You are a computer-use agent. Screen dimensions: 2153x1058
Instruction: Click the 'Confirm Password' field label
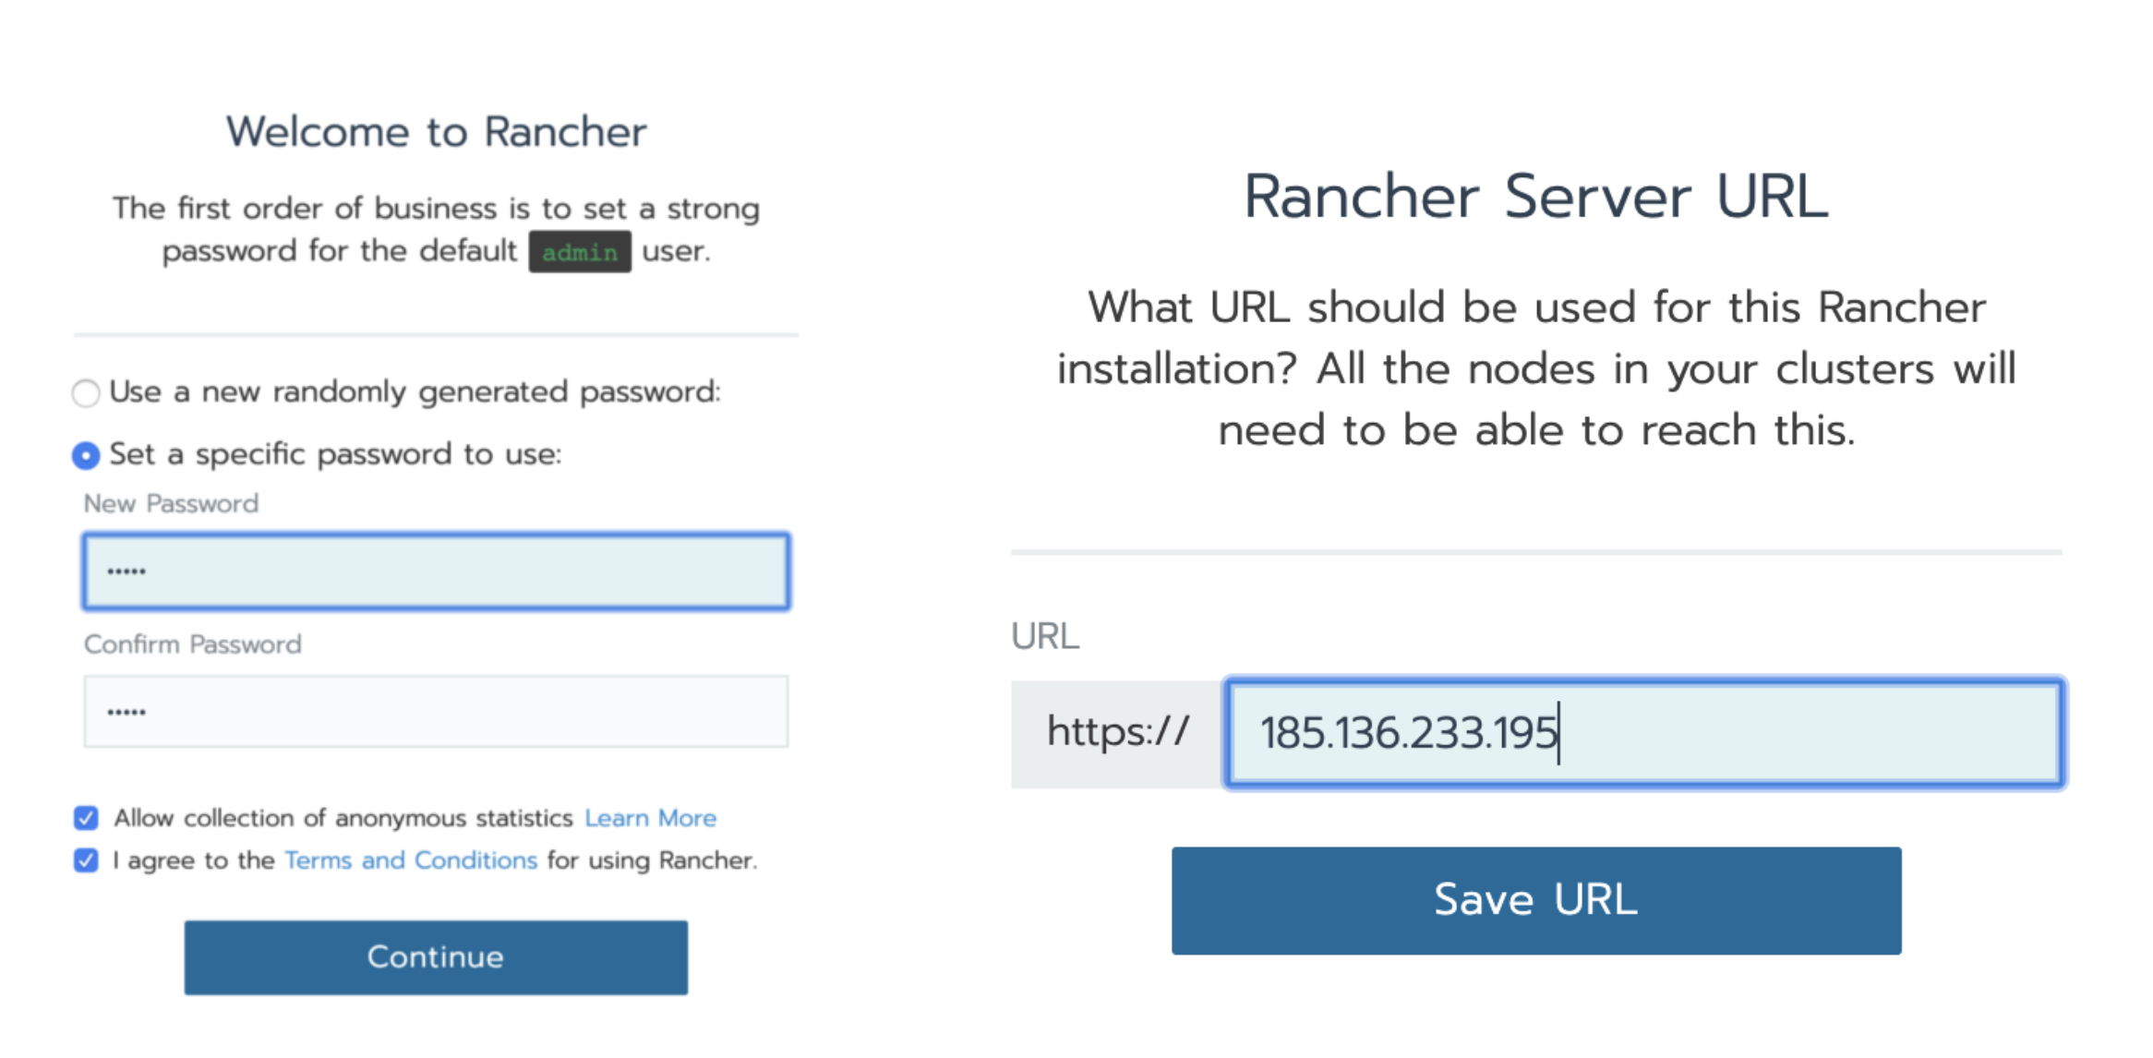192,644
